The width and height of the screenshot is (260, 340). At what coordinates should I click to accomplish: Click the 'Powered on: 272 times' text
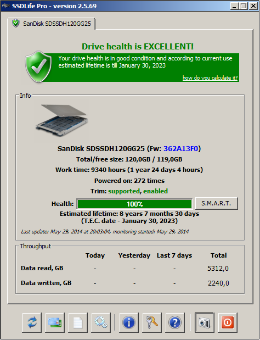tap(129, 181)
